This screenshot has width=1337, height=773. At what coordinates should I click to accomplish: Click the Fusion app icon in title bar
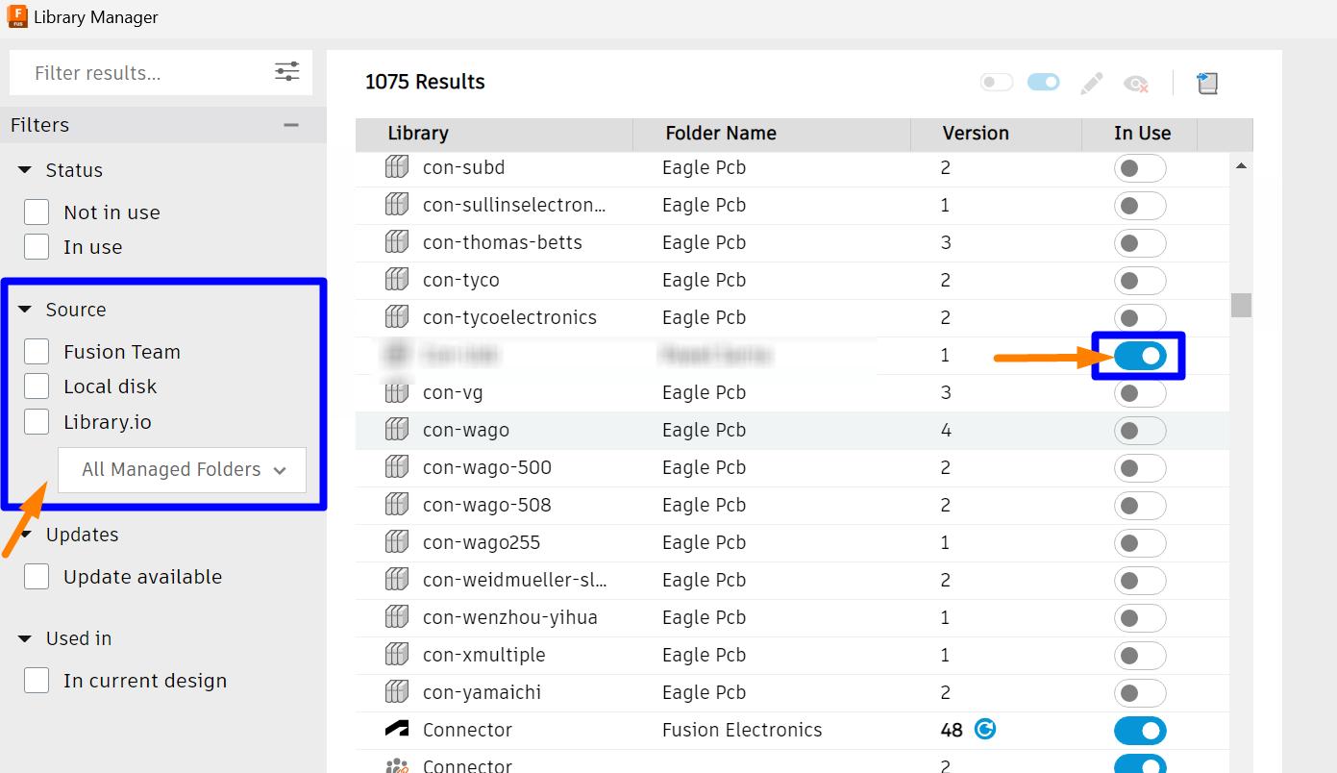coord(16,16)
